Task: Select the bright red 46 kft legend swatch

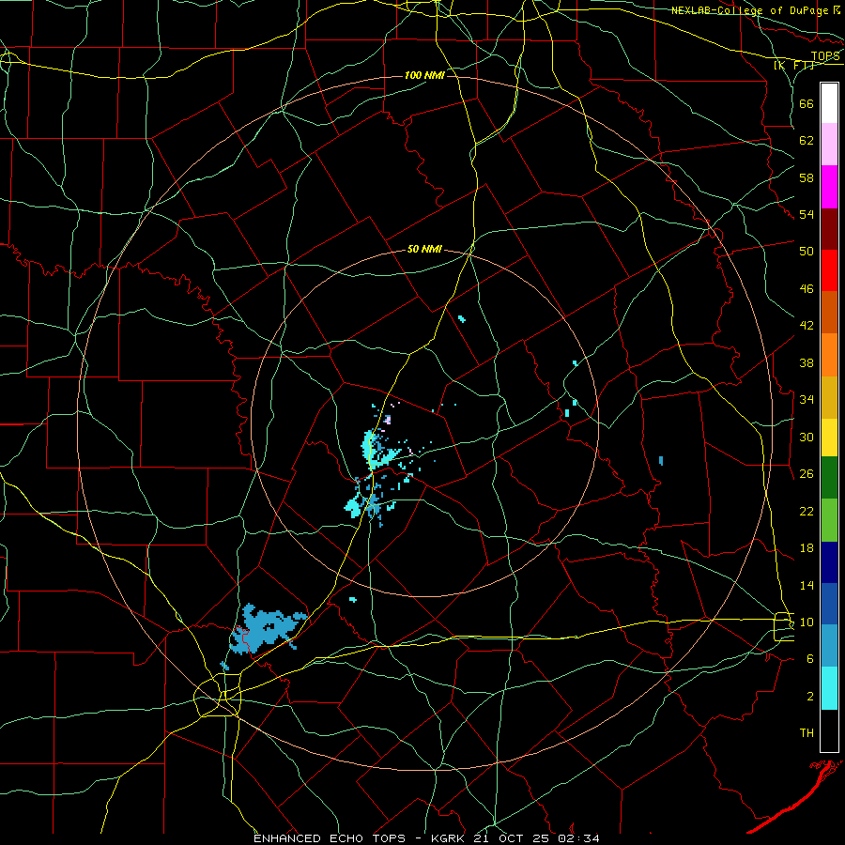Action: 829,270
